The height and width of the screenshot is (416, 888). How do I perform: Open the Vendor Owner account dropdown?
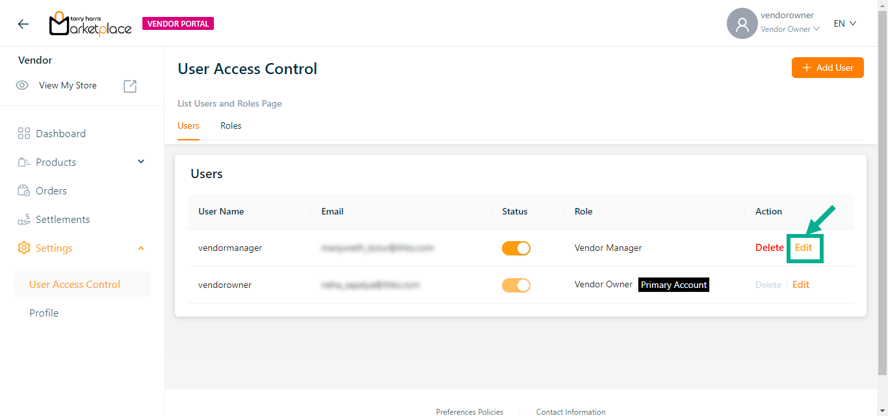(790, 29)
